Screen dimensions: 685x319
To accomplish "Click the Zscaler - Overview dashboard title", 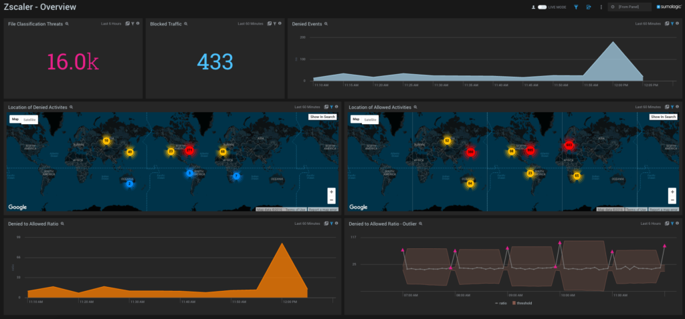I will click(x=39, y=7).
